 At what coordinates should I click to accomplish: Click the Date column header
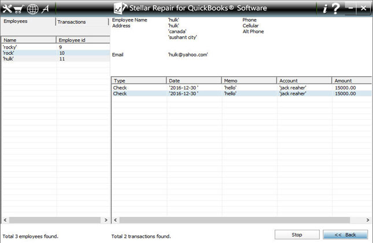pyautogui.click(x=194, y=81)
